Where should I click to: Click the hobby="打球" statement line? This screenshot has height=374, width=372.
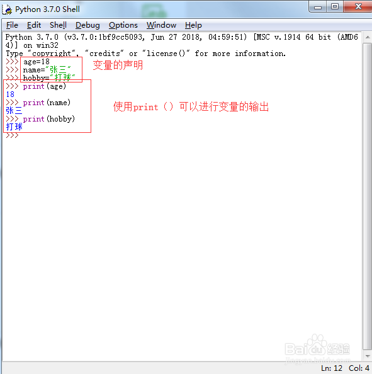pos(49,77)
